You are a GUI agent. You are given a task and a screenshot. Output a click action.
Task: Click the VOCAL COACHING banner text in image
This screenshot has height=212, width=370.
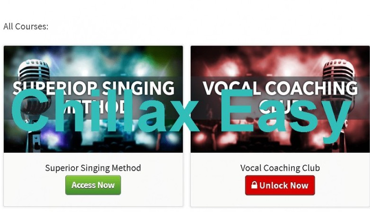click(280, 88)
